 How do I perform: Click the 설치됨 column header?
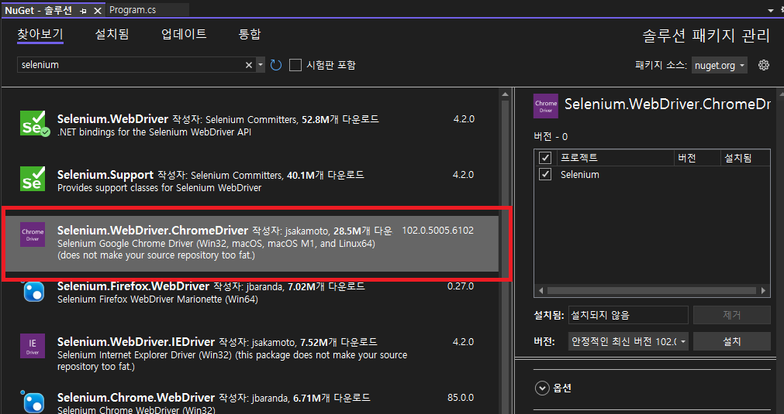[745, 158]
